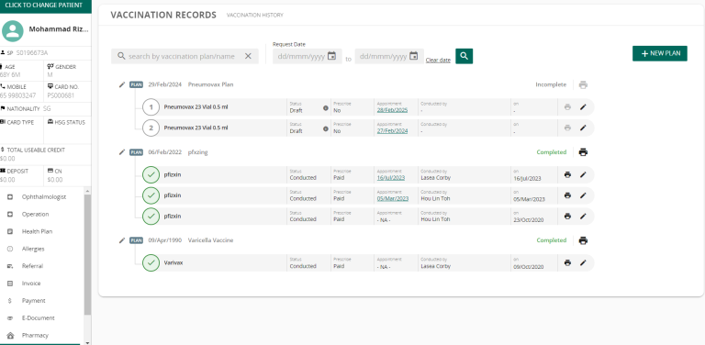Screen dimensions: 705x345
Task: Print the Pneumovax dose 1 row
Action: click(x=567, y=107)
